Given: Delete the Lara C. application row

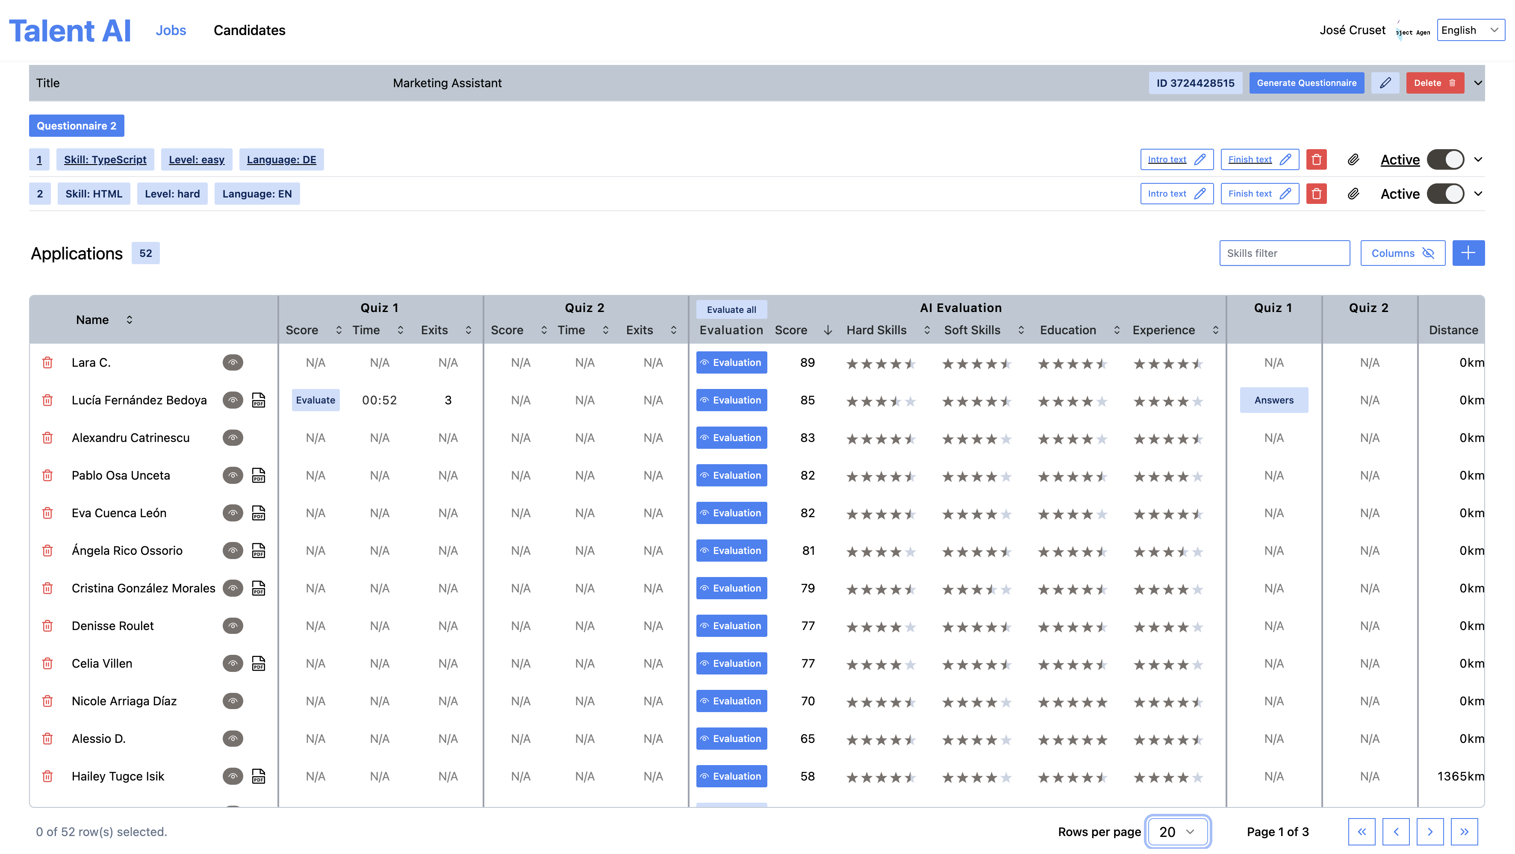Looking at the screenshot, I should pos(47,363).
